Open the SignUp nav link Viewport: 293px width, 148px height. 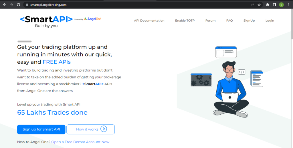click(249, 21)
